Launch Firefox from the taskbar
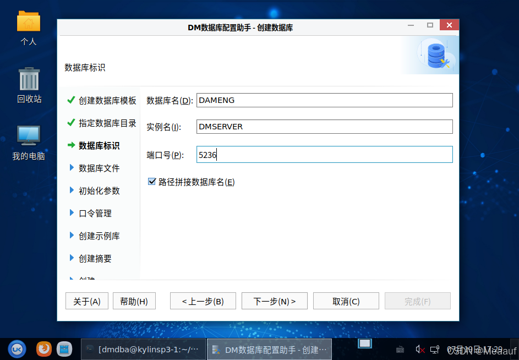Image resolution: width=519 pixels, height=360 pixels. (x=43, y=349)
